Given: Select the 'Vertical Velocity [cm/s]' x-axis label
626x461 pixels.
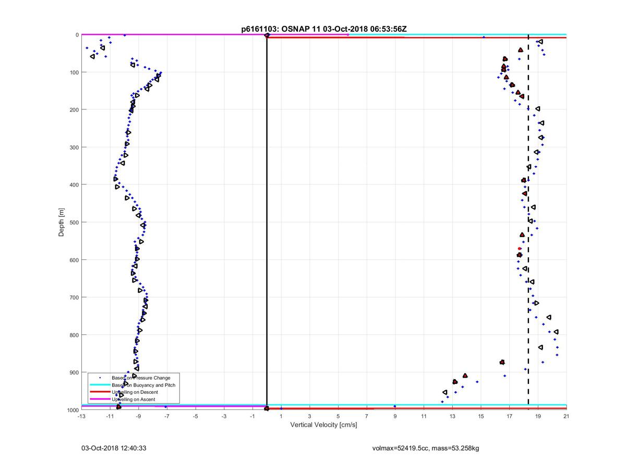Looking at the screenshot, I should tap(323, 425).
